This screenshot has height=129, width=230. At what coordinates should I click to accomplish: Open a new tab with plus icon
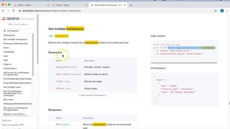(x=131, y=5)
